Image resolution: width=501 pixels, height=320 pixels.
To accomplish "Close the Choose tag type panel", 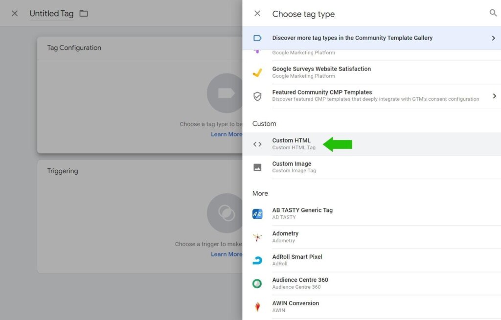I will [x=257, y=13].
